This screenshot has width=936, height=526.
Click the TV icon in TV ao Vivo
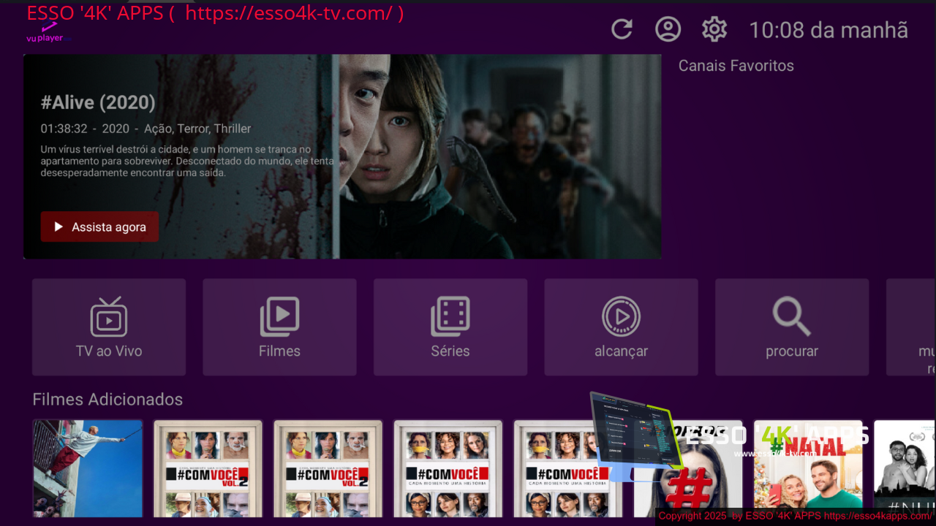109,316
